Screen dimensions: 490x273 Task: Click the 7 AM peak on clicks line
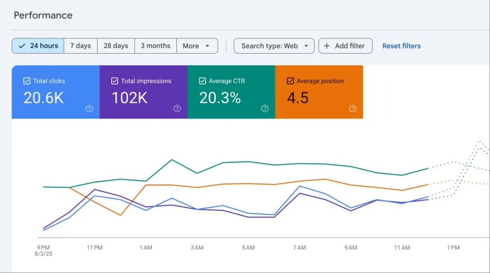click(300, 186)
